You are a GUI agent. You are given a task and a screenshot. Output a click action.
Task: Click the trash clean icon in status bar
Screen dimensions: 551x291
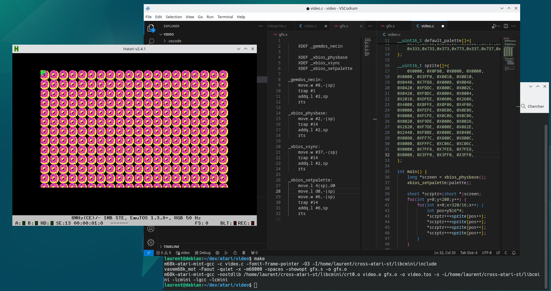click(x=244, y=253)
